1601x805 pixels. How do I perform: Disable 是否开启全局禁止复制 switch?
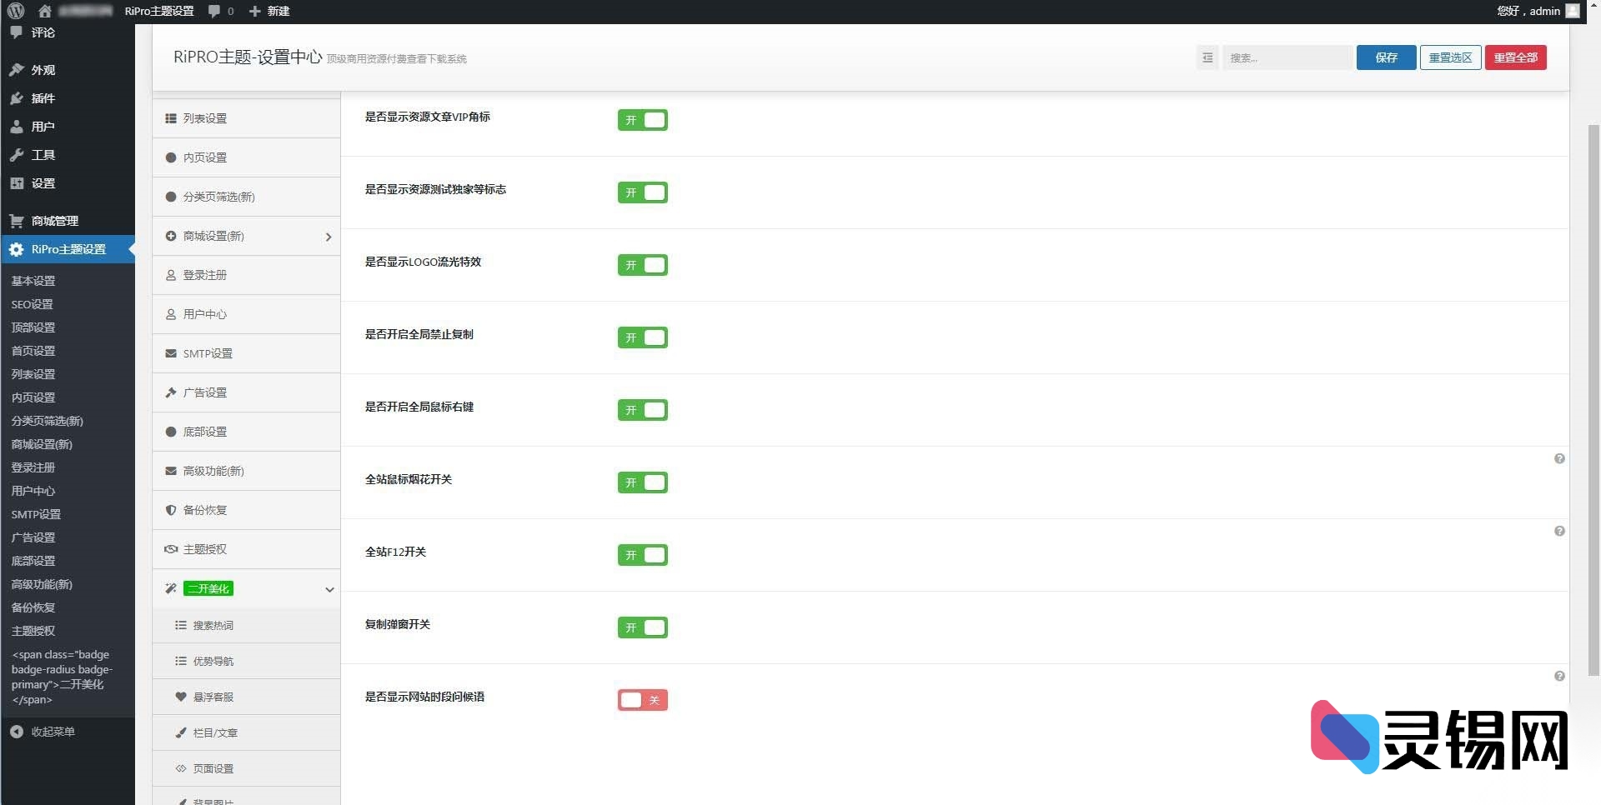coord(642,337)
